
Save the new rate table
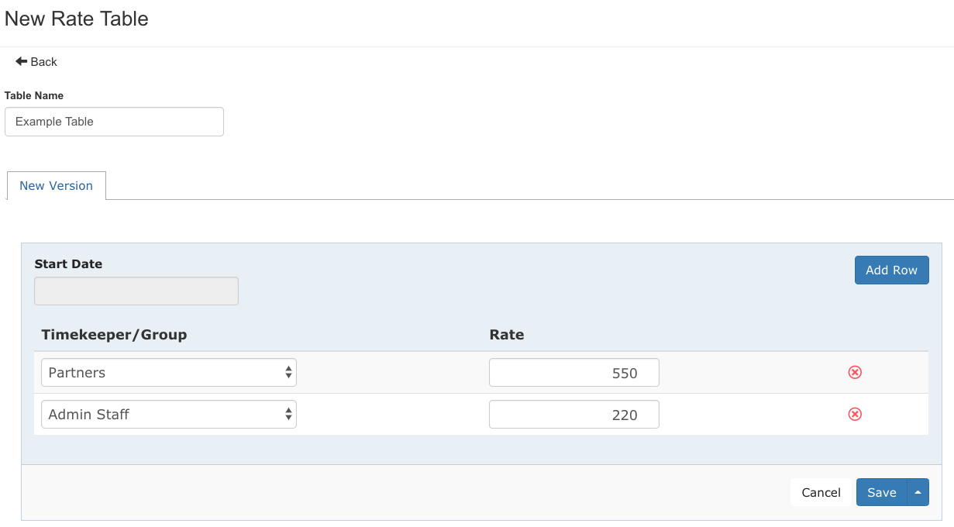(x=881, y=492)
